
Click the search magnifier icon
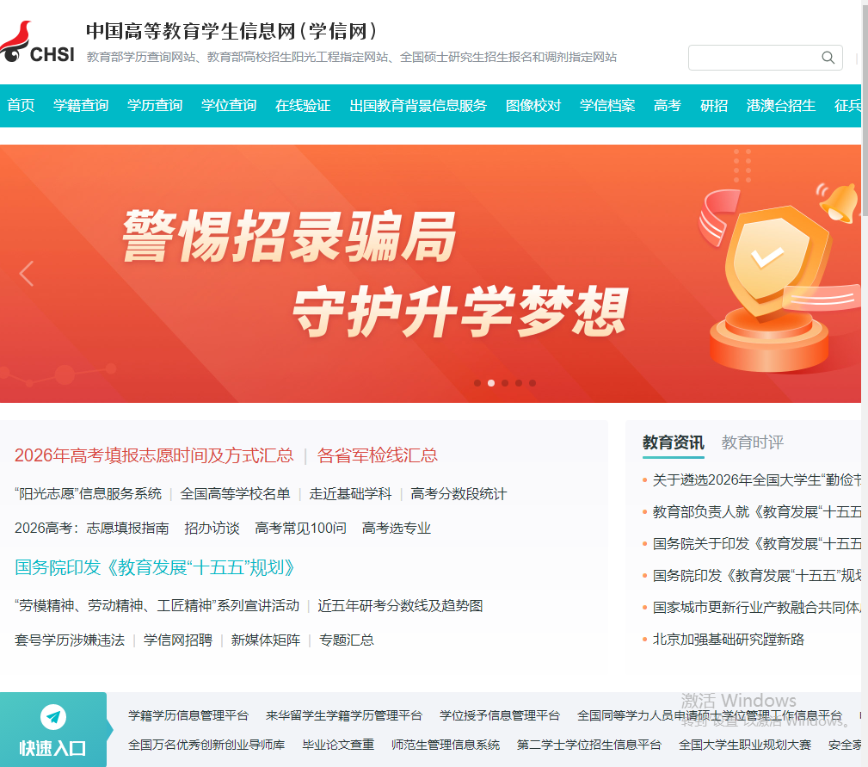[x=828, y=58]
